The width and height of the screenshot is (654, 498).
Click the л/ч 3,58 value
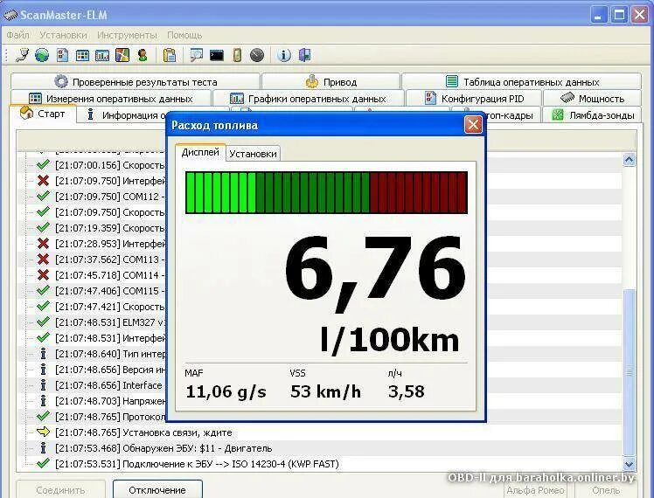[x=407, y=391]
